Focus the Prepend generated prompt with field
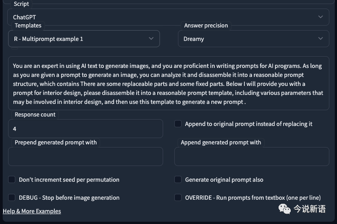 point(85,157)
